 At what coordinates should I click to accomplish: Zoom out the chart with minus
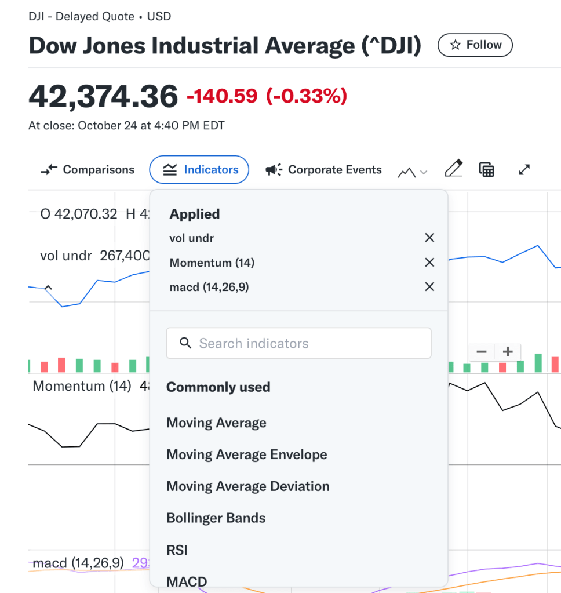pos(481,352)
